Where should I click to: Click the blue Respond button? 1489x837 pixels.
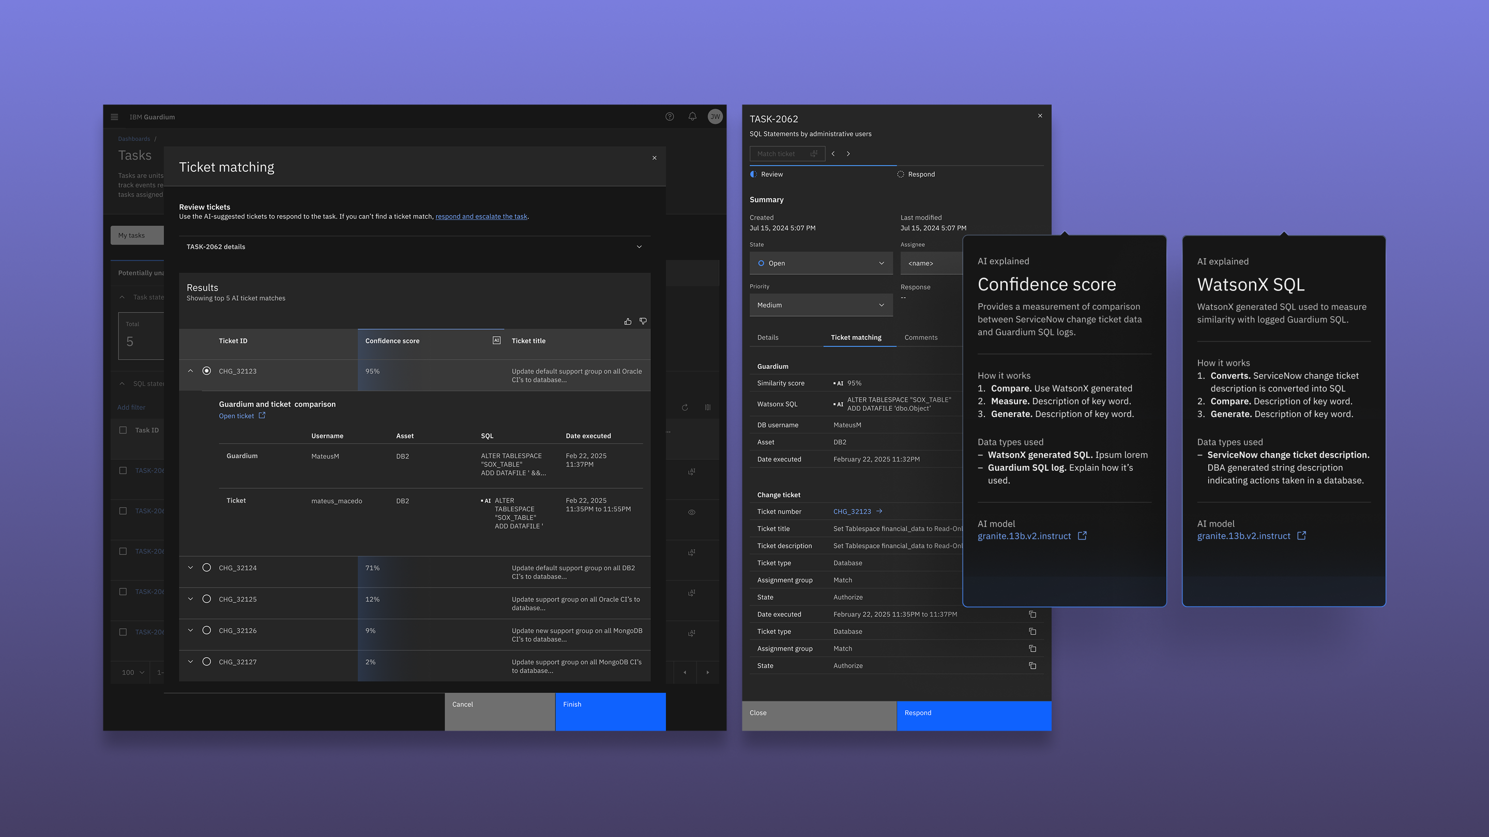[974, 716]
